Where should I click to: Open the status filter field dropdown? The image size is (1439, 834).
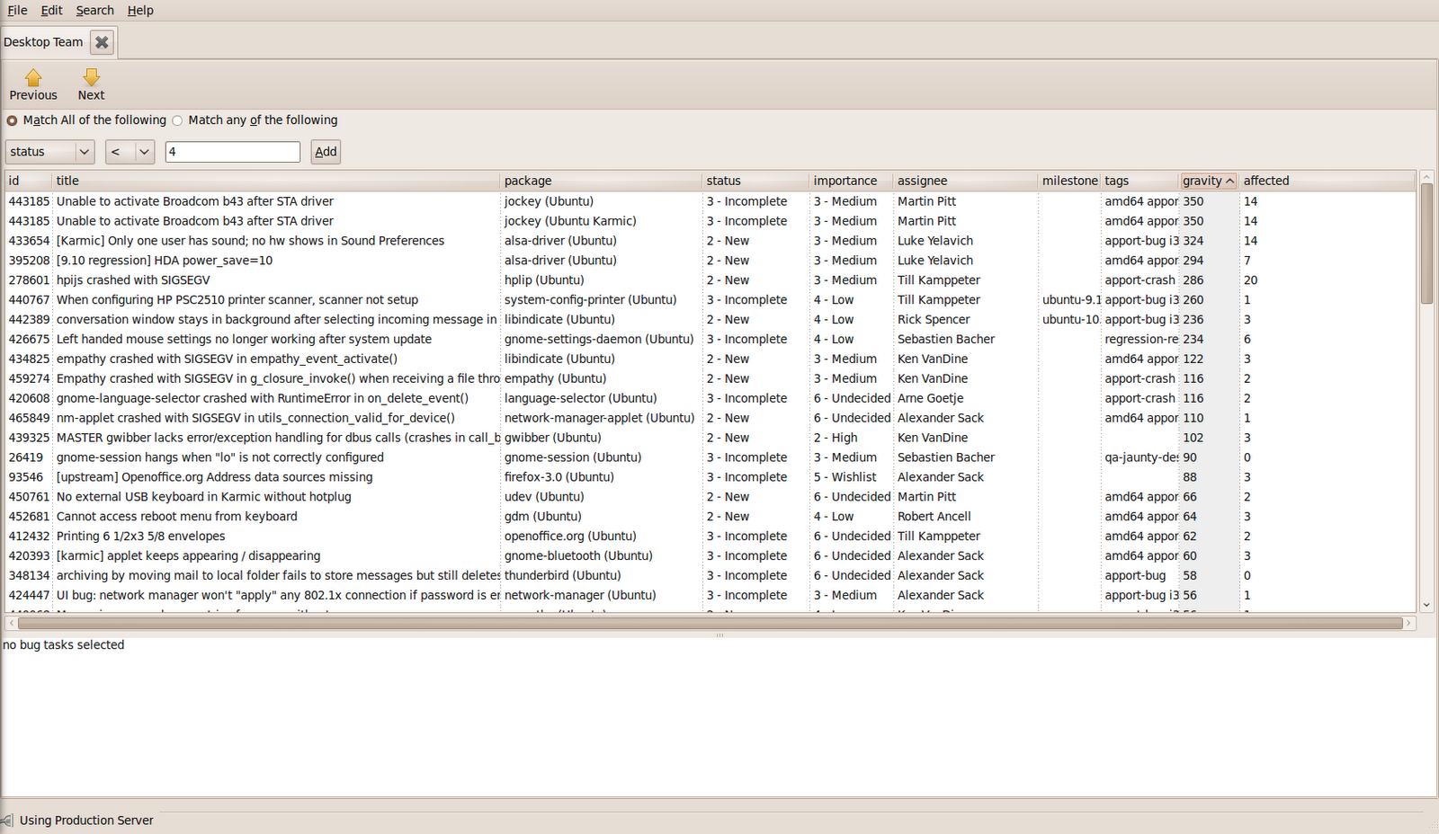click(50, 152)
